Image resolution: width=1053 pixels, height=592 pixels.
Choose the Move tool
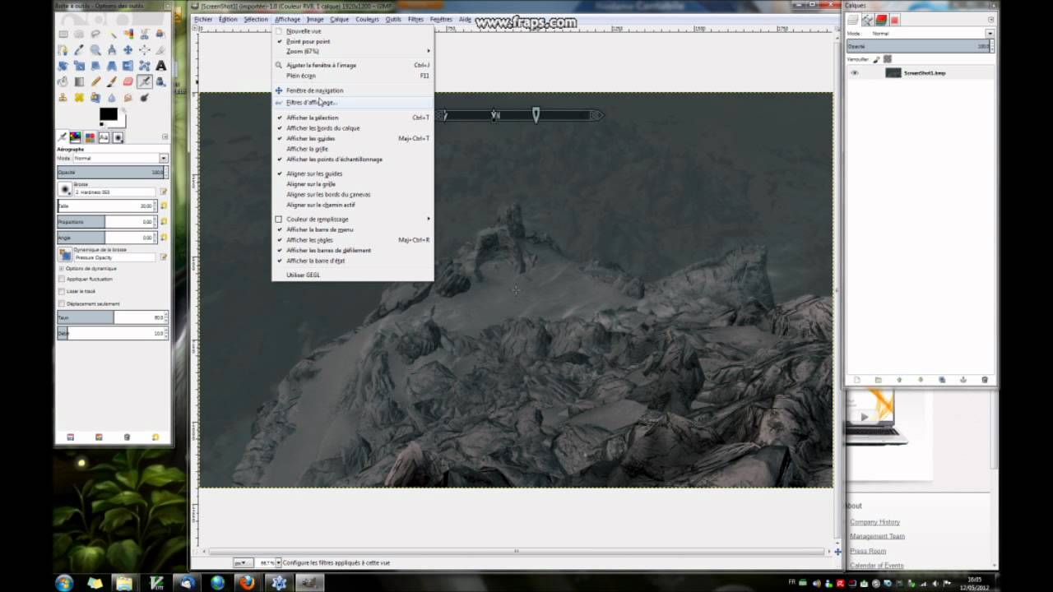128,49
